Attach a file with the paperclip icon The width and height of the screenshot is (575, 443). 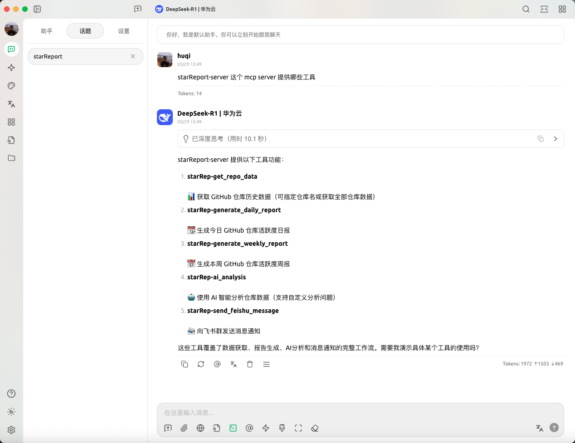pyautogui.click(x=184, y=428)
